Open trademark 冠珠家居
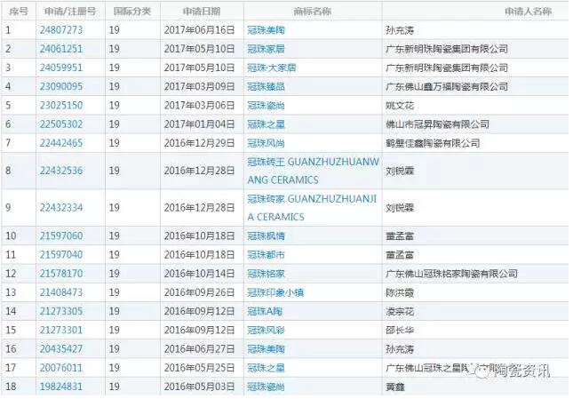The height and width of the screenshot is (399, 573). 266,49
